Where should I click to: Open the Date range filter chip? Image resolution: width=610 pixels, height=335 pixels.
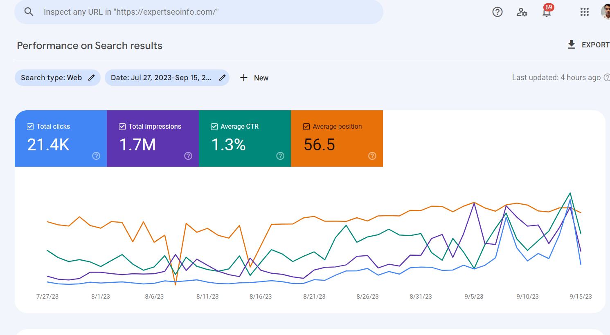(x=167, y=78)
